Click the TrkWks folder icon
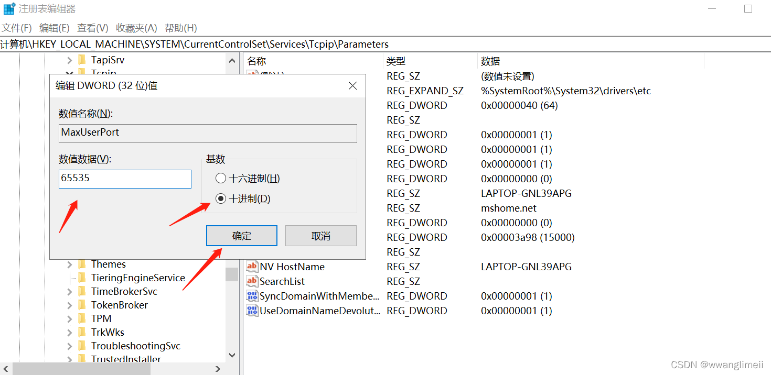The height and width of the screenshot is (375, 771). 82,332
